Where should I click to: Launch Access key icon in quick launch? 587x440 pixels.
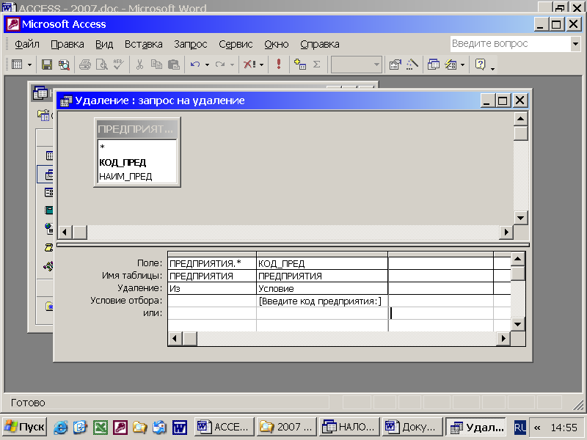point(120,428)
